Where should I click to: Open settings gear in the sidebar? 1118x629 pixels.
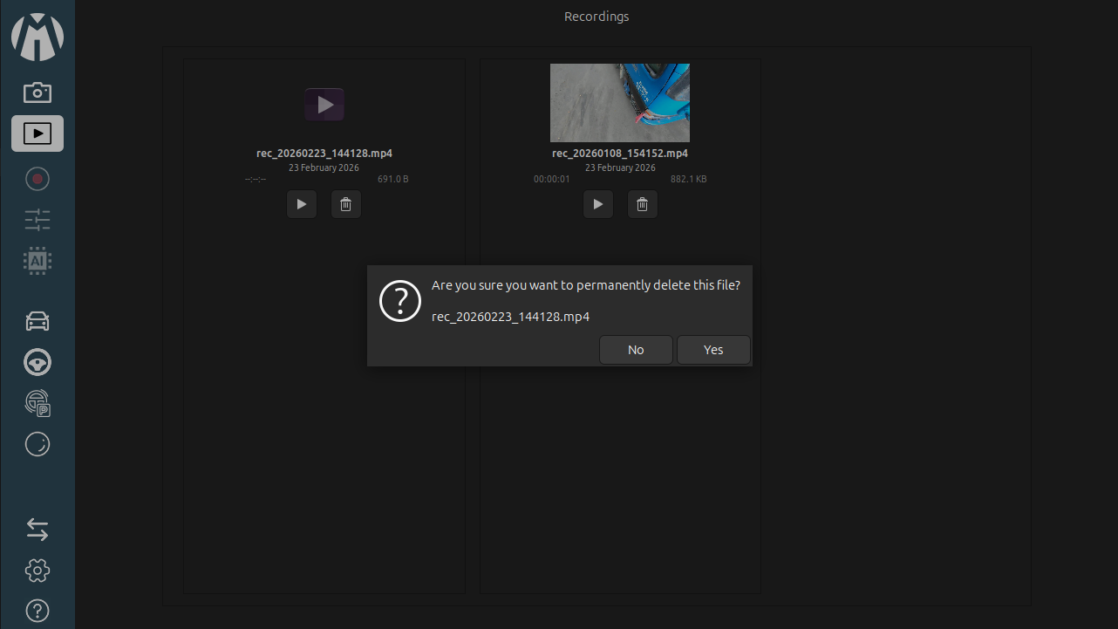pos(37,571)
